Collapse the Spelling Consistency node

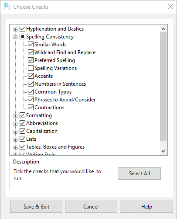tap(15, 37)
